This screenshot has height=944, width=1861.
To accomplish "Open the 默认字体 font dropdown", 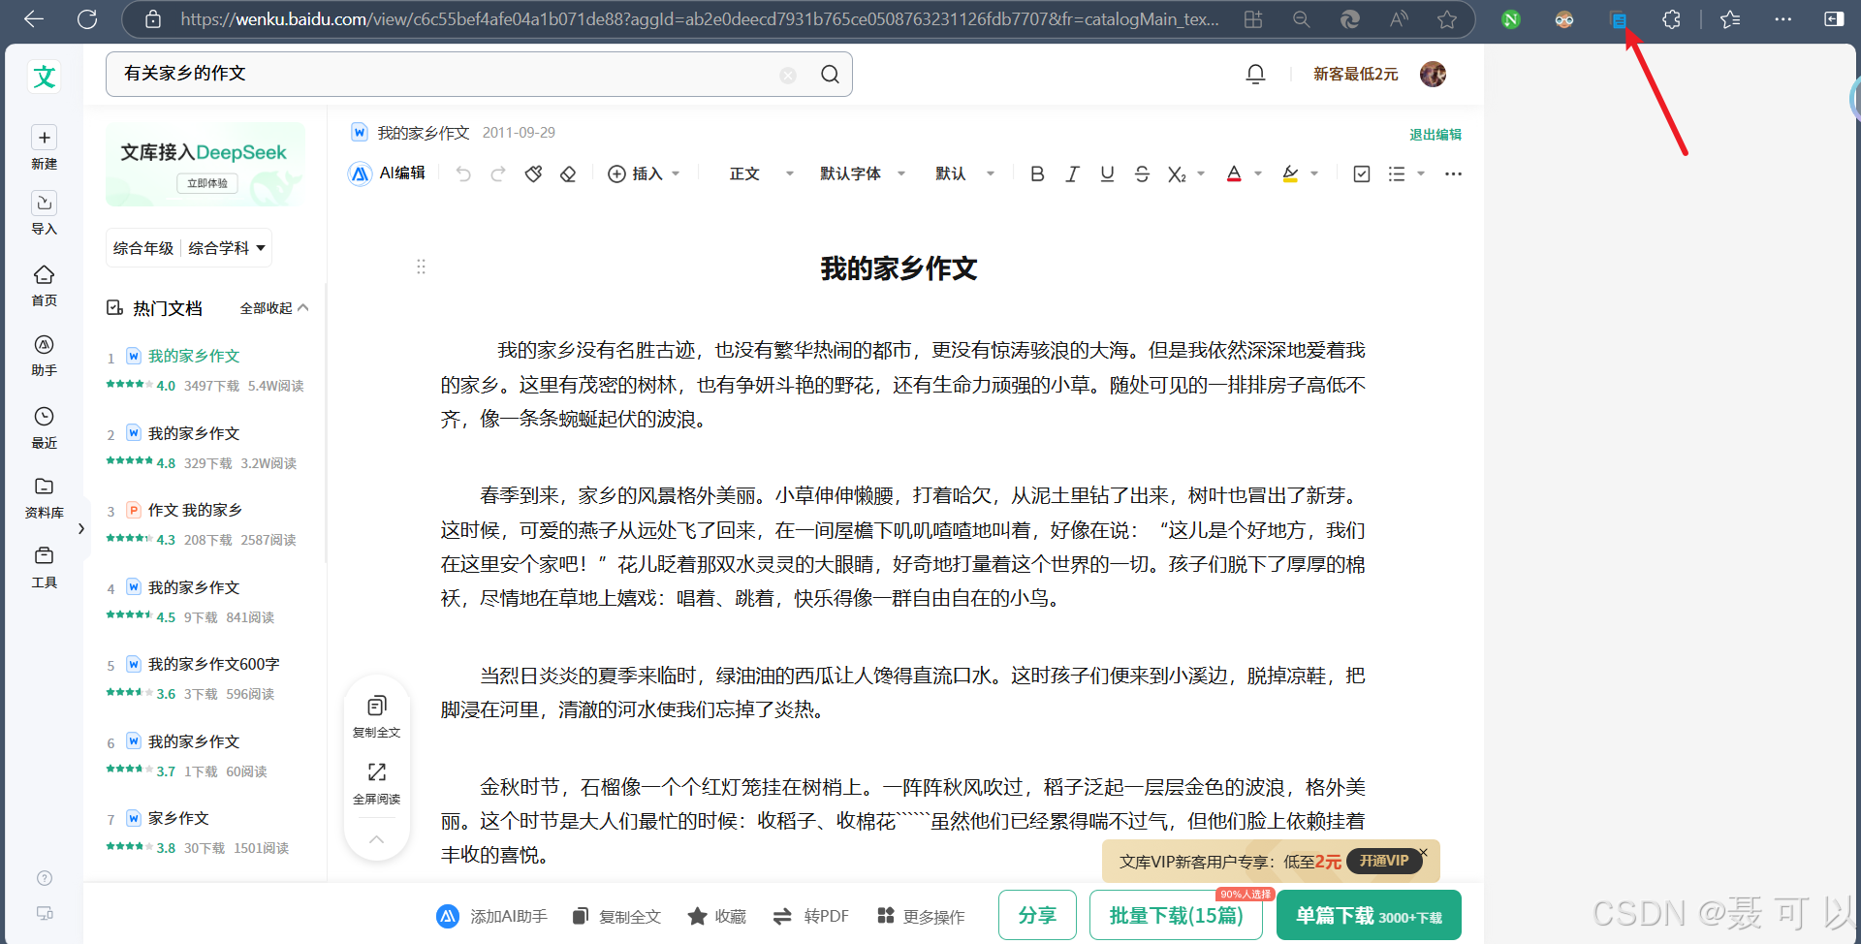I will click(863, 173).
